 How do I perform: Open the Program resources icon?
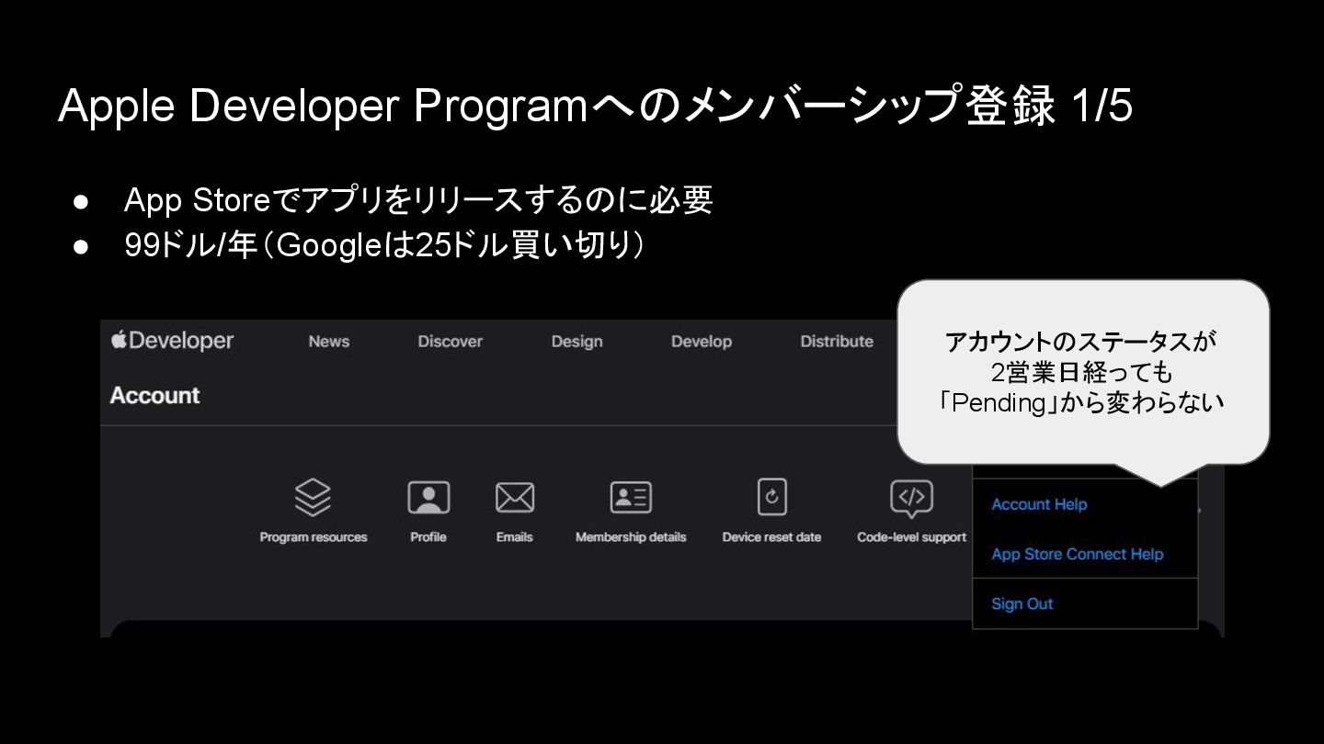(x=313, y=498)
